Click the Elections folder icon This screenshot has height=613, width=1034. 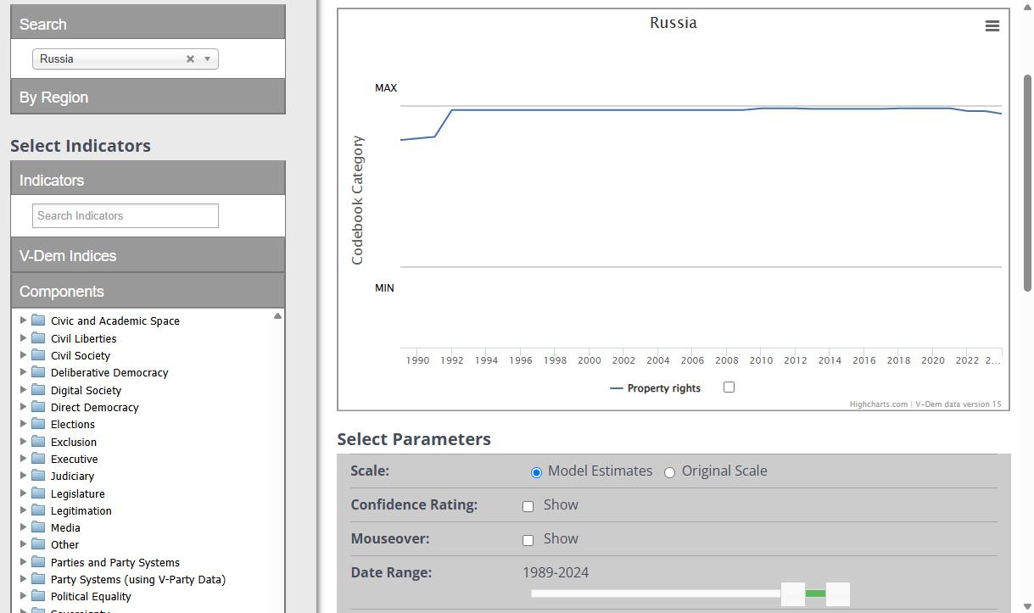coord(38,424)
